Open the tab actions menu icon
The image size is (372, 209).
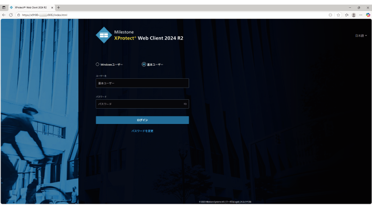[4, 7]
